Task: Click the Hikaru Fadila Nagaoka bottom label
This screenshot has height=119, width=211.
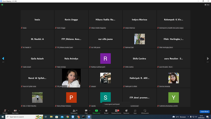Action: pyautogui.click(x=98, y=28)
